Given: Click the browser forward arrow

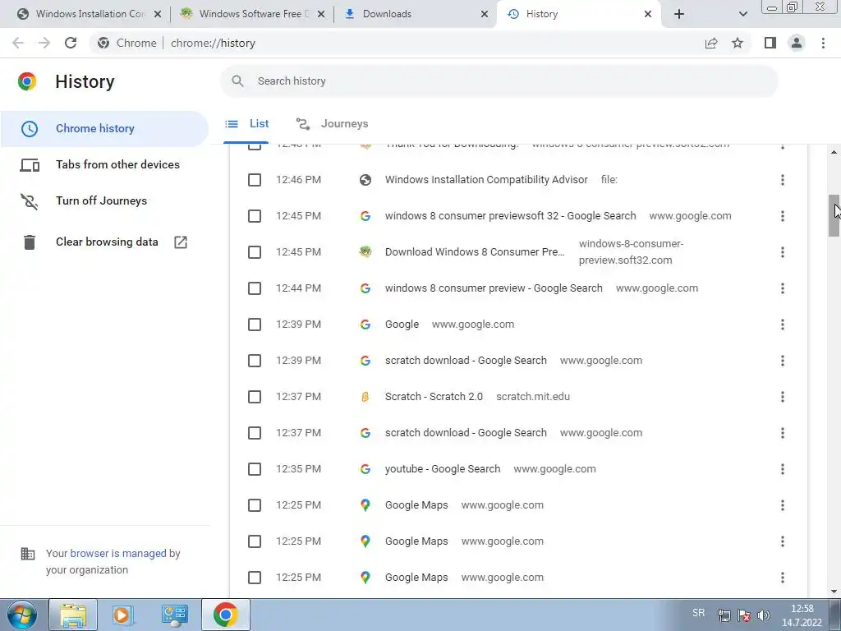Looking at the screenshot, I should pyautogui.click(x=44, y=43).
